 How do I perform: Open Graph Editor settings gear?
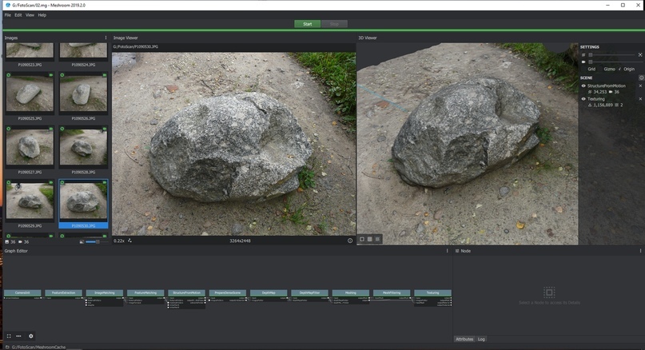(31, 336)
